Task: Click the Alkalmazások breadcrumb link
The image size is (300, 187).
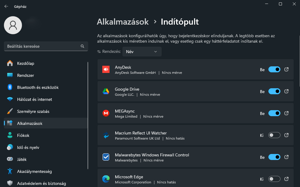Action: [123, 22]
